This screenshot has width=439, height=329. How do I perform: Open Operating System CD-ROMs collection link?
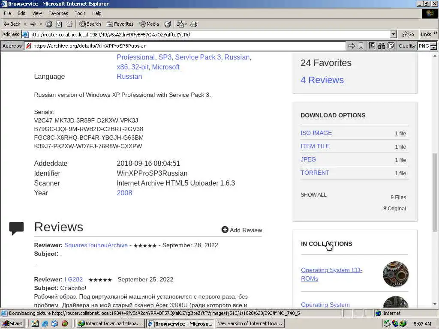[x=331, y=274]
